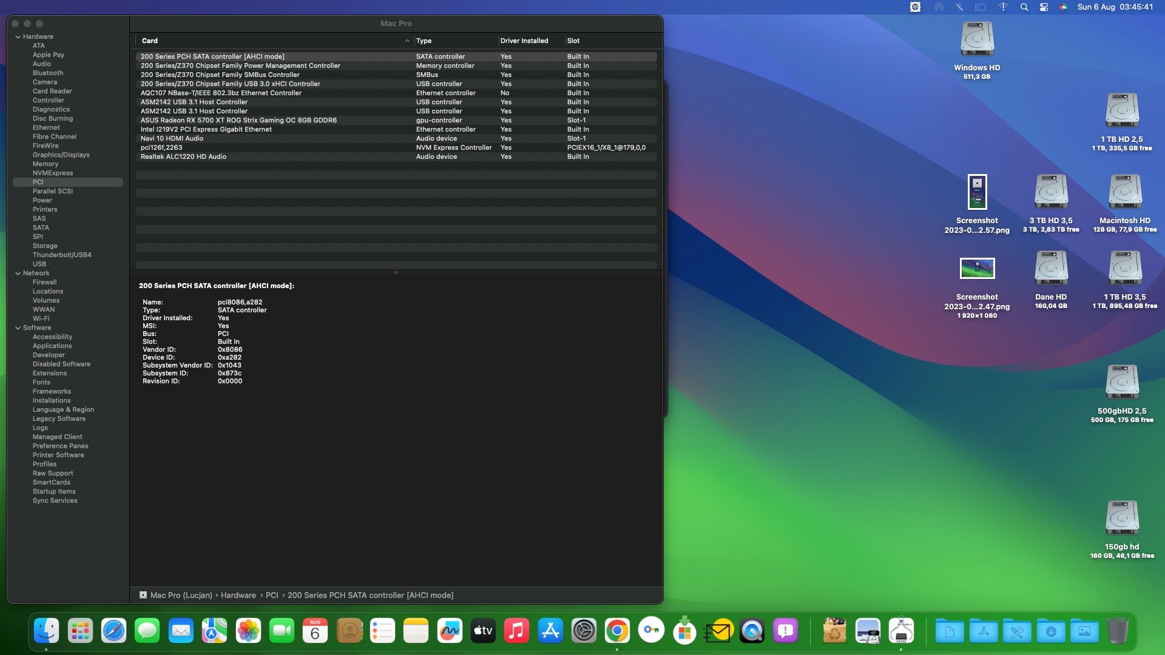Viewport: 1165px width, 655px height.
Task: Select the Dane HD drive icon
Action: coord(1050,269)
